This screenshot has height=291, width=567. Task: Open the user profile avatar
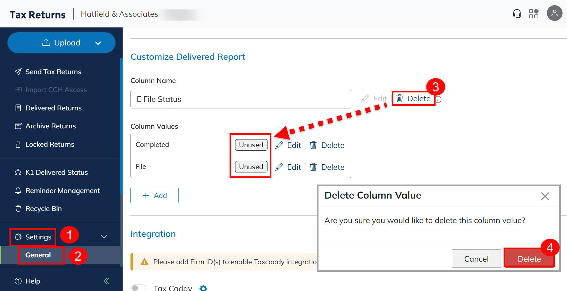pyautogui.click(x=554, y=13)
